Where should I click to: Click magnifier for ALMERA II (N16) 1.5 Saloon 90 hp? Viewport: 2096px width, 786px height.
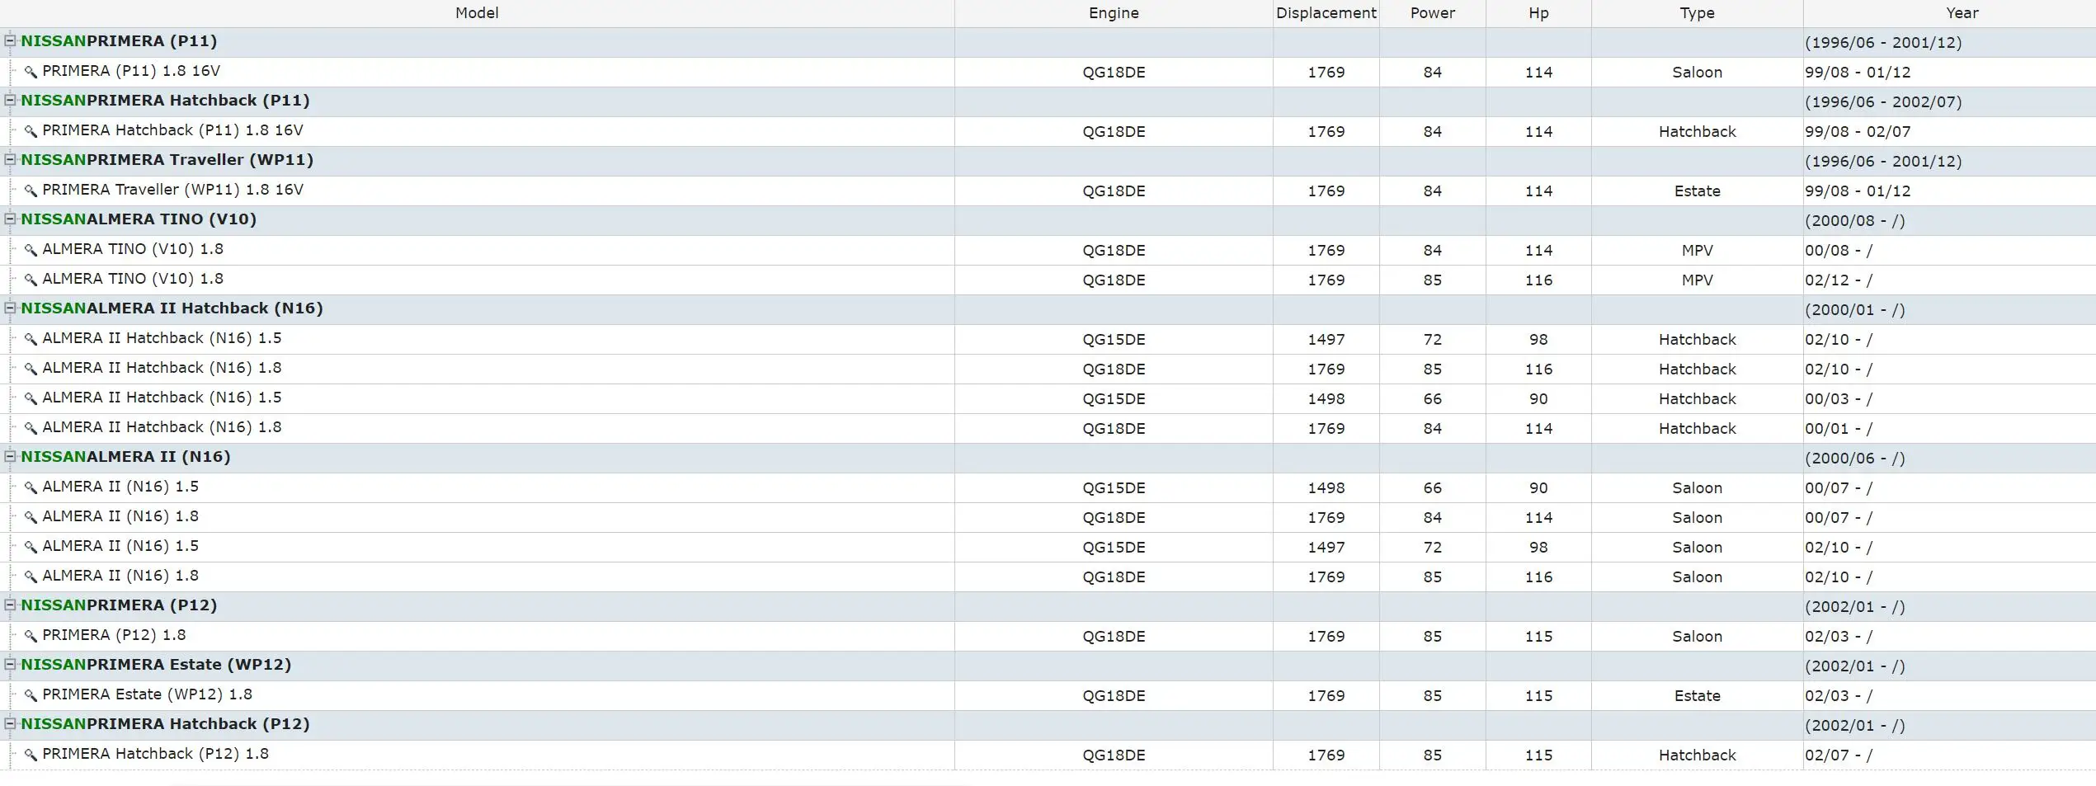coord(31,487)
